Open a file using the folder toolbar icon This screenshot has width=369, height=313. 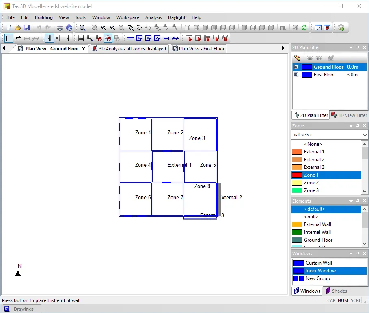click(17, 27)
